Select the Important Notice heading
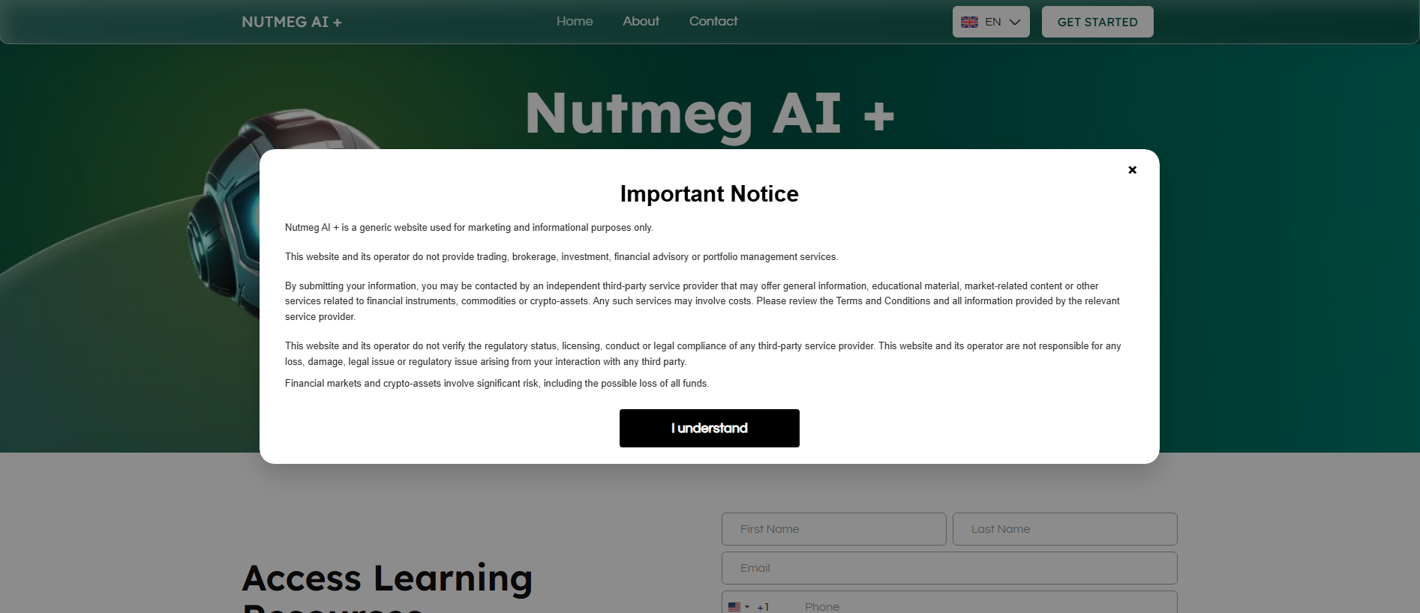1420x613 pixels. 709,193
